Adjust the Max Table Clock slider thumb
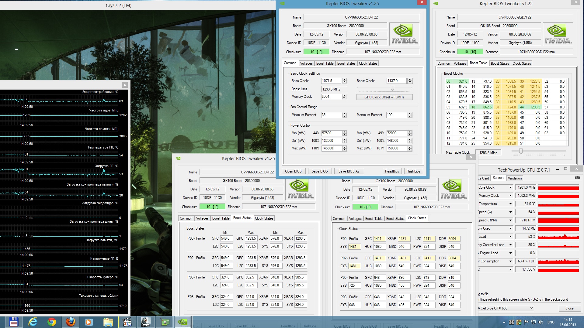The height and width of the screenshot is (328, 584). (x=521, y=151)
